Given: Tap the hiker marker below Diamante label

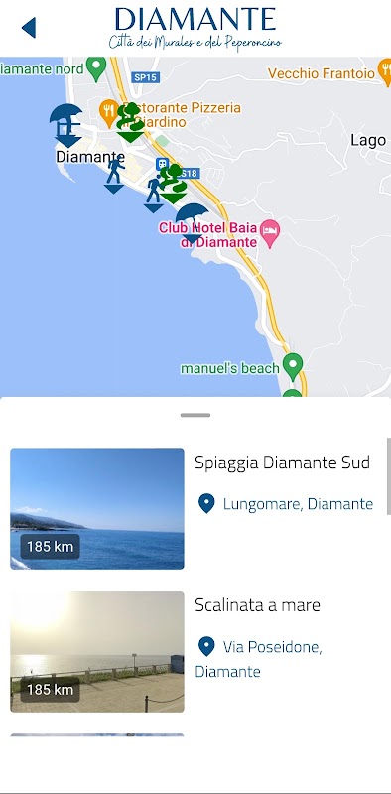Looking at the screenshot, I should pyautogui.click(x=115, y=176).
